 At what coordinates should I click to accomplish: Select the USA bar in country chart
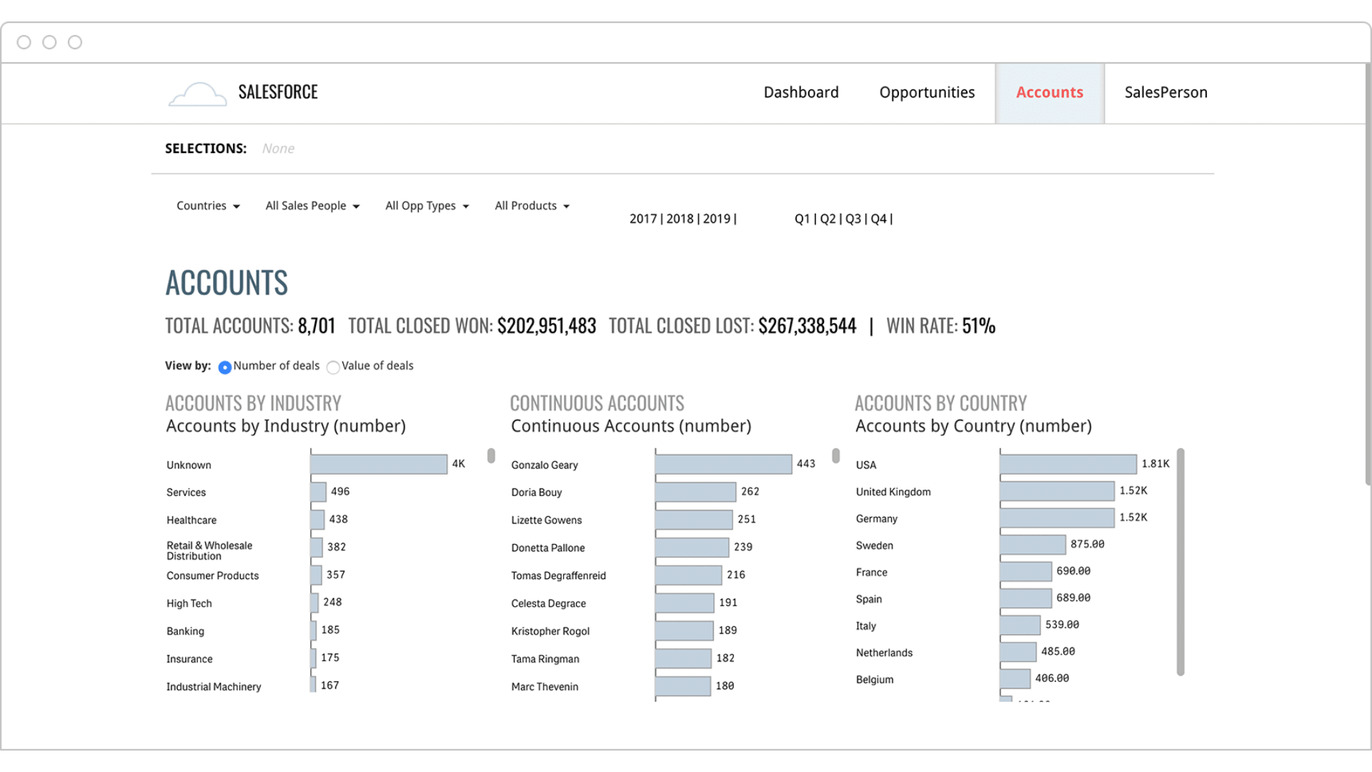click(1068, 465)
